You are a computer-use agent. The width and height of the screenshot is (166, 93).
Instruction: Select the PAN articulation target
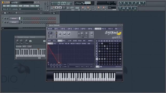pos(49,41)
